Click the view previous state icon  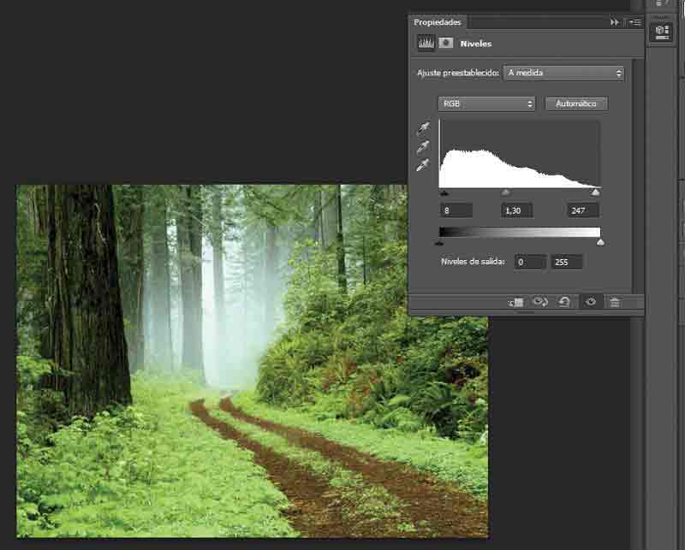(x=540, y=302)
